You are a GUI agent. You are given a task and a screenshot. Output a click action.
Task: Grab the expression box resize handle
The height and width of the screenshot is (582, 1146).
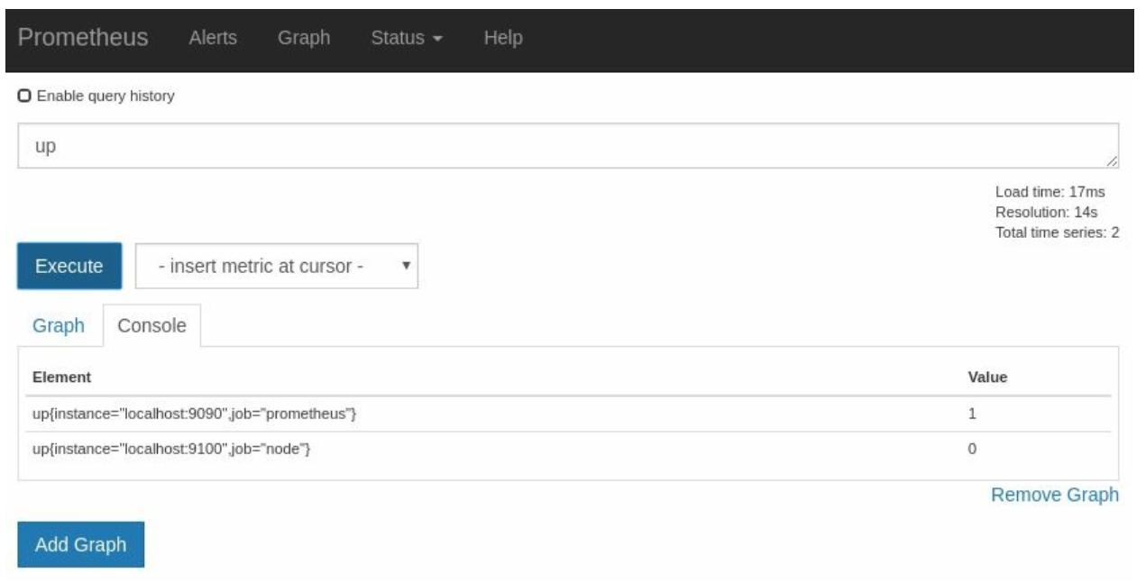click(1112, 161)
